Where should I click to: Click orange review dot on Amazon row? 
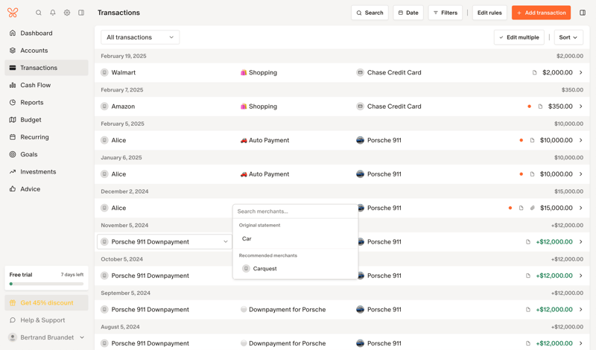pos(529,106)
